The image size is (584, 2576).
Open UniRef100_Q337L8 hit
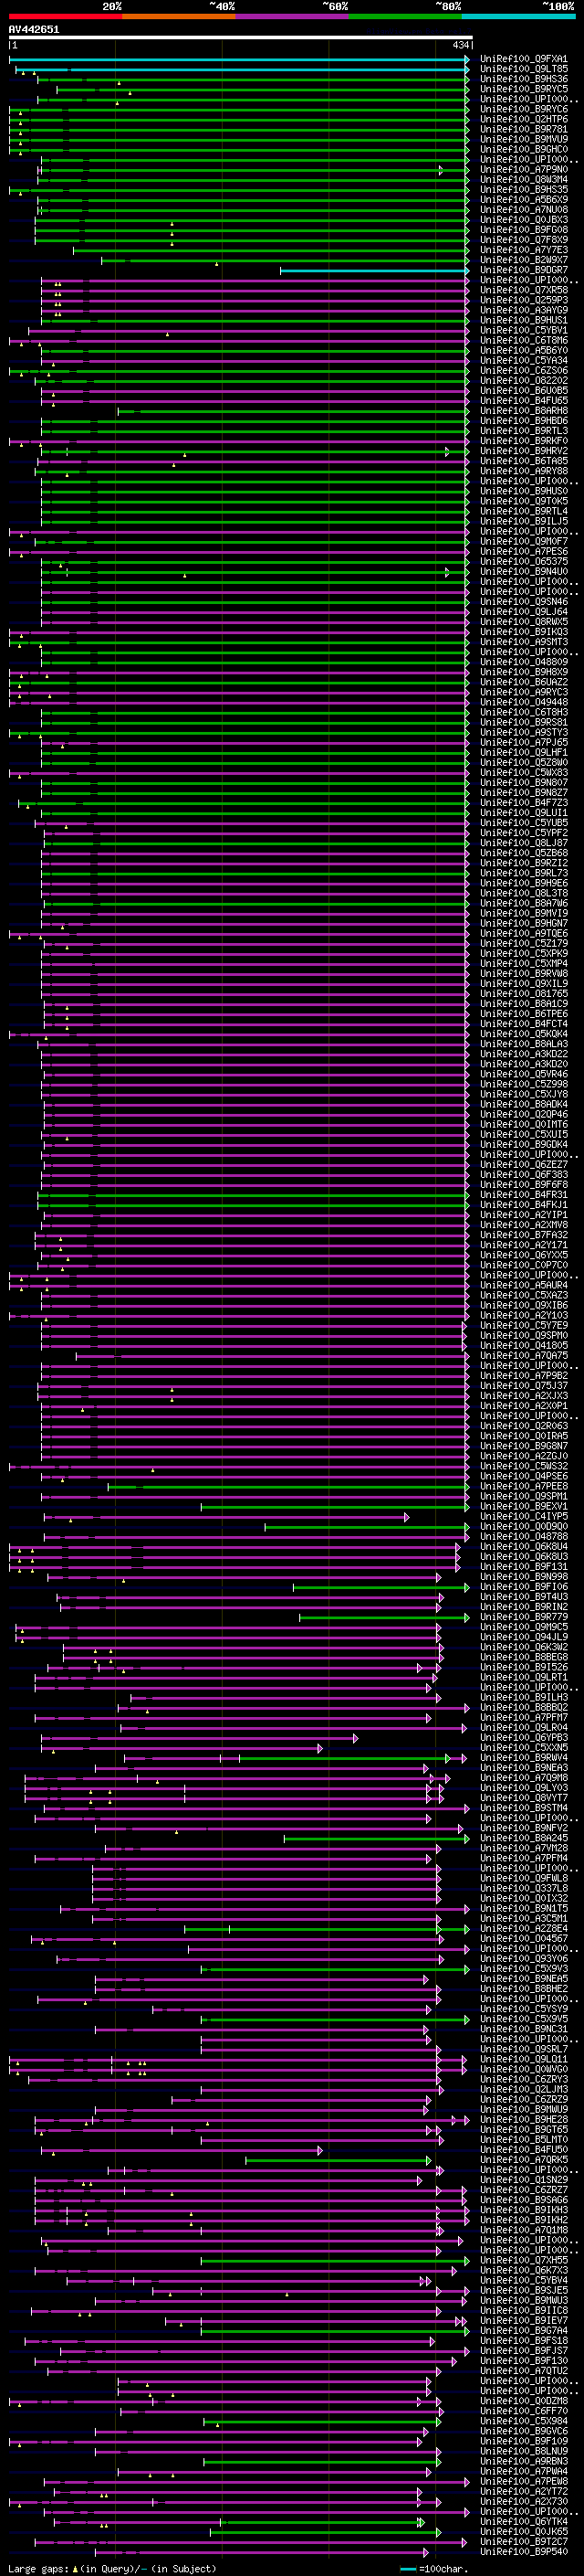tap(524, 1888)
